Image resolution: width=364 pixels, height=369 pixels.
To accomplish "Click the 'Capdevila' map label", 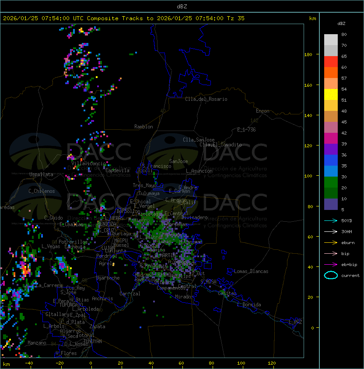I will 117,170.
